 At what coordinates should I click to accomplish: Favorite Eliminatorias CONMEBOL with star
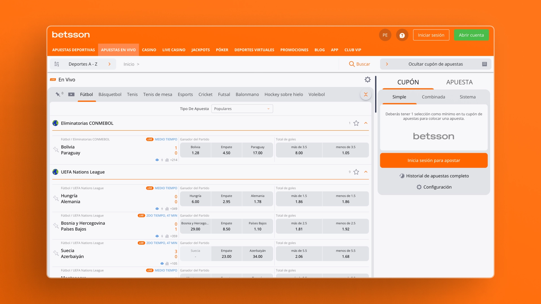pyautogui.click(x=356, y=123)
